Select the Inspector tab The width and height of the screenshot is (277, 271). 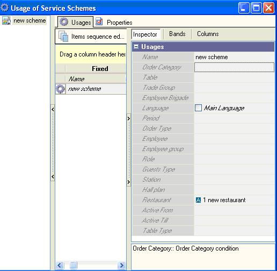point(145,34)
